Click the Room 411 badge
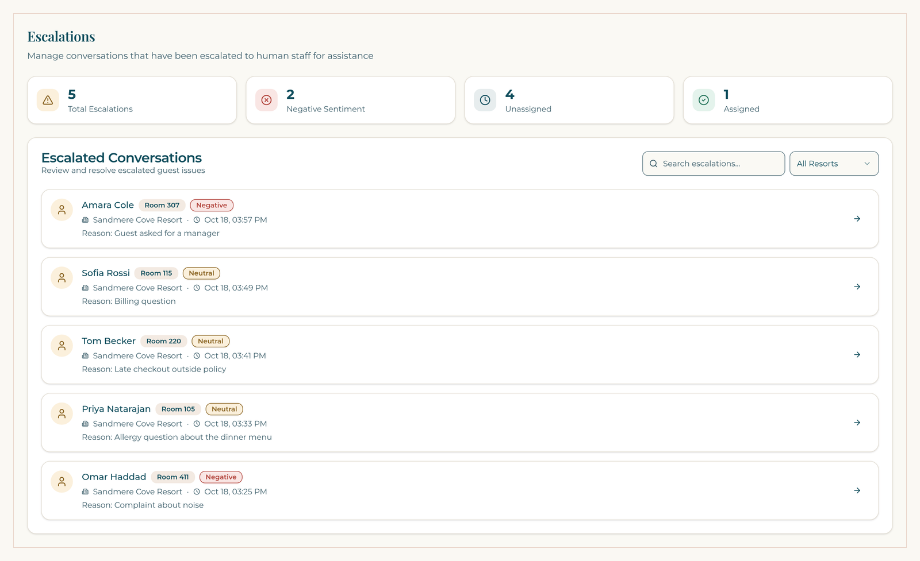The image size is (920, 561). pyautogui.click(x=172, y=477)
